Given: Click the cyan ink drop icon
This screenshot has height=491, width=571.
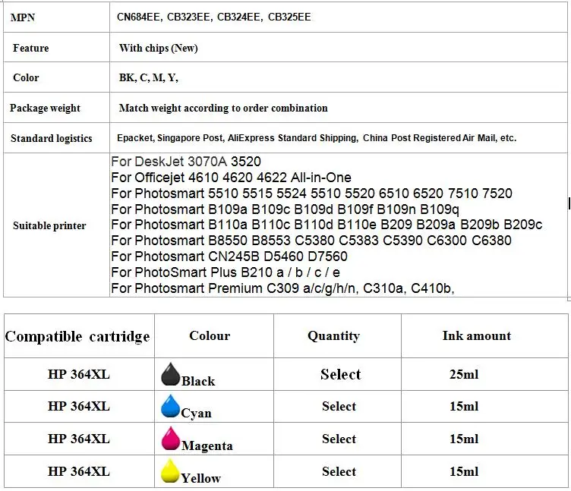Looking at the screenshot, I should click(170, 405).
